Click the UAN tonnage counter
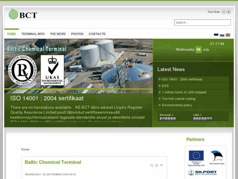 (x=203, y=119)
